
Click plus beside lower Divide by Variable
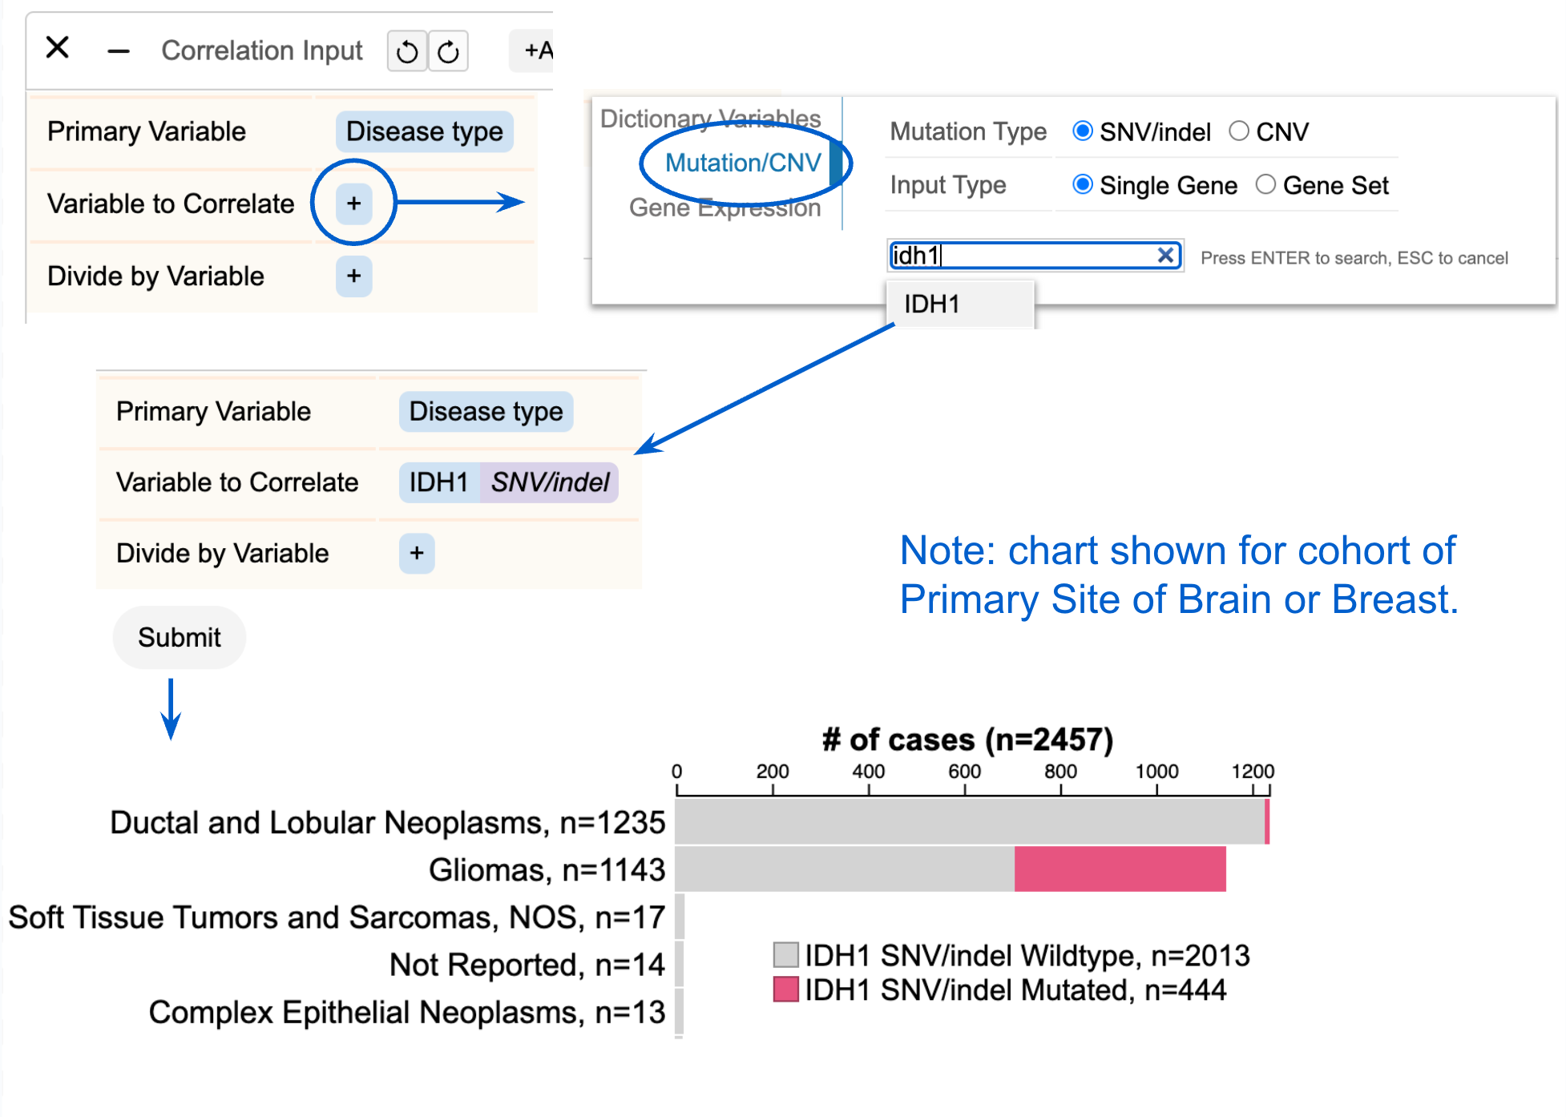coord(416,554)
